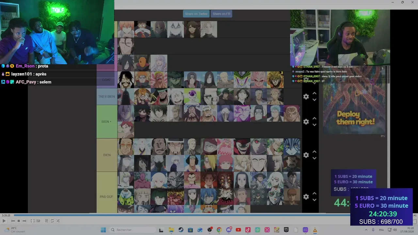Open the blank document taskbar icon

[x=296, y=230]
